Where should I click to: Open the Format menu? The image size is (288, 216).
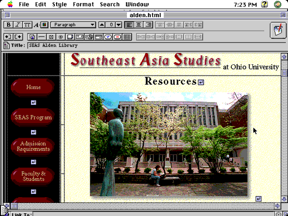pos(83,4)
